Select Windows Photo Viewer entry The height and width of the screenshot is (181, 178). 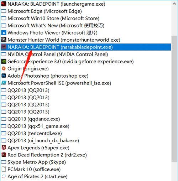[x=86, y=33]
